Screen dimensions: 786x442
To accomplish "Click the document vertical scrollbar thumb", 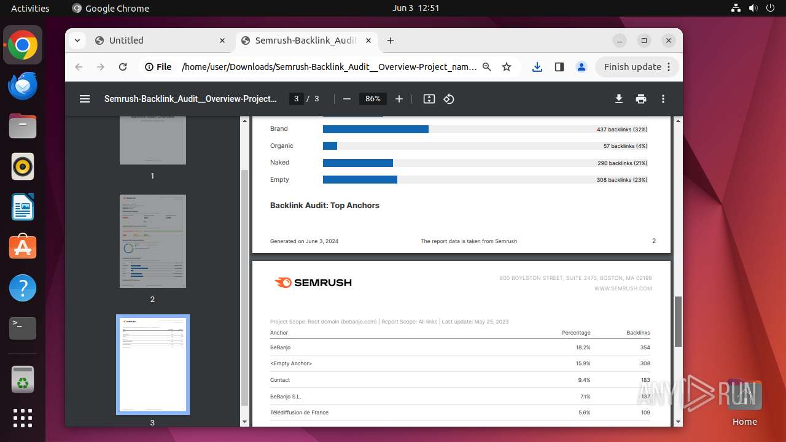I will pyautogui.click(x=678, y=321).
